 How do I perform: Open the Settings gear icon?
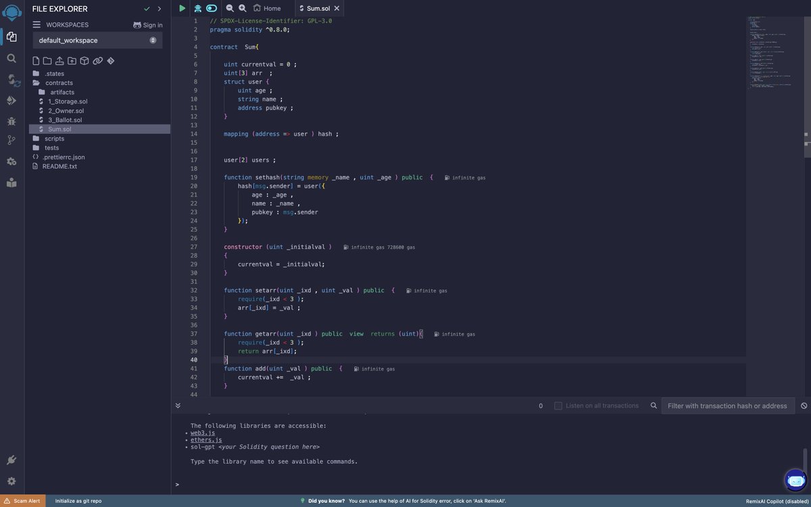[11, 481]
